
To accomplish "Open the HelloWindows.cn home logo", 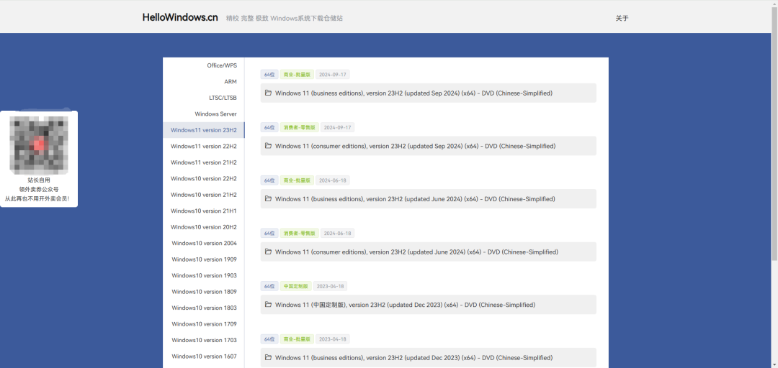I will [x=179, y=17].
